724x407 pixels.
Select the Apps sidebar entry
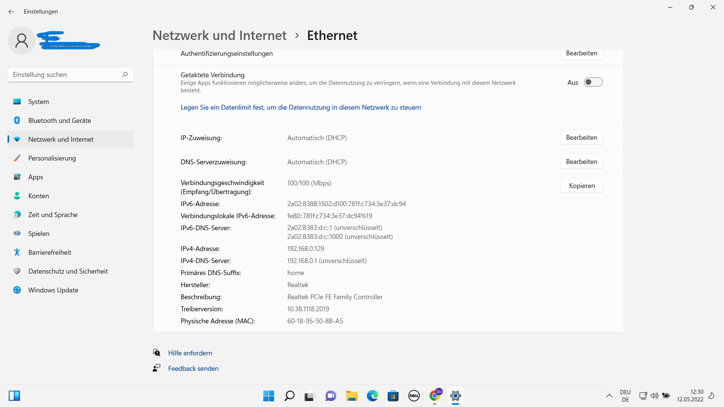pos(36,177)
